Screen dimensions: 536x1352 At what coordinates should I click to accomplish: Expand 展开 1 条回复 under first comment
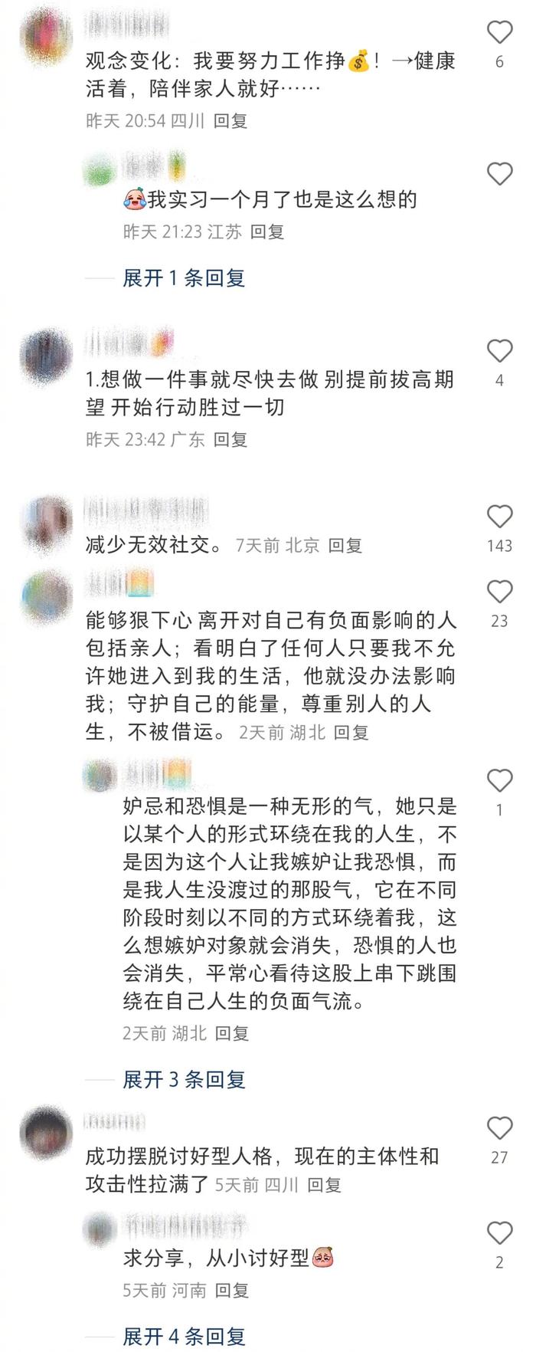point(184,277)
